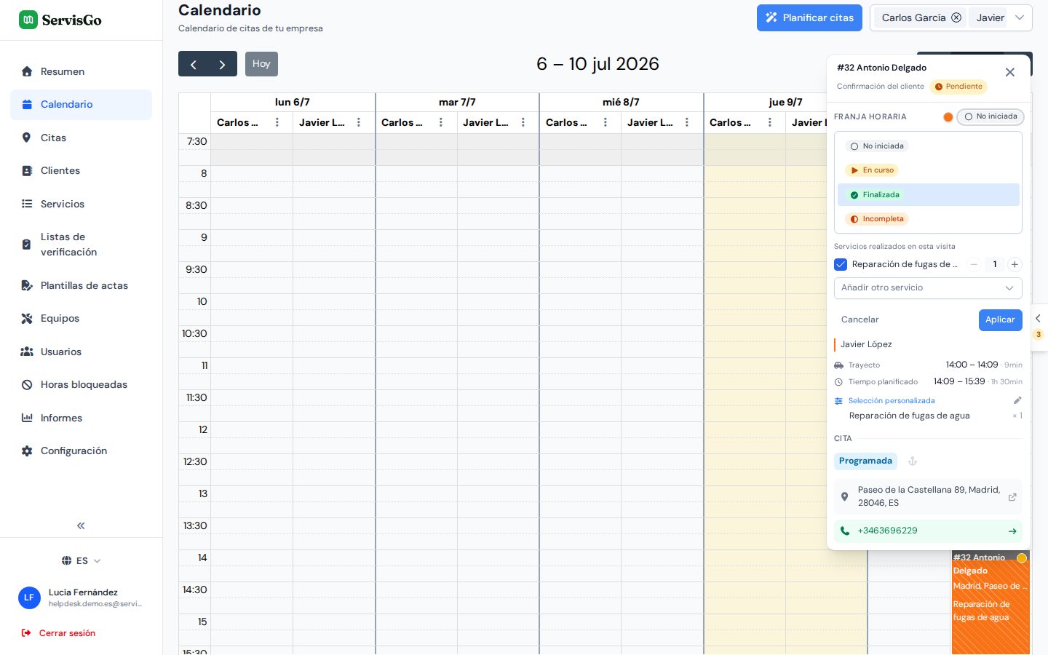Increase the service quantity with the plus button
Viewport: 1048px width, 655px height.
[x=1015, y=264]
